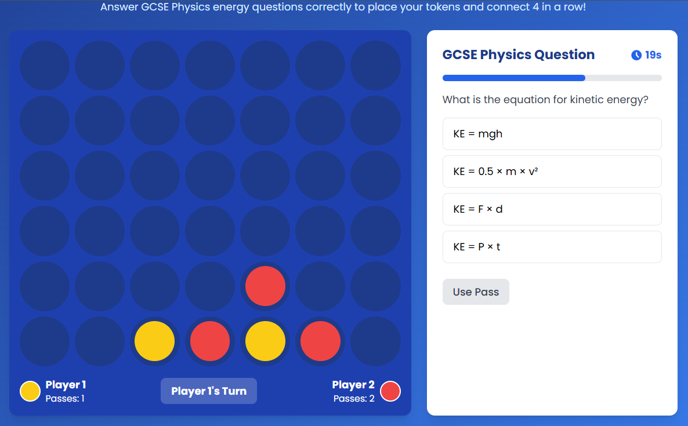Pick answer KE = F × d

[552, 209]
